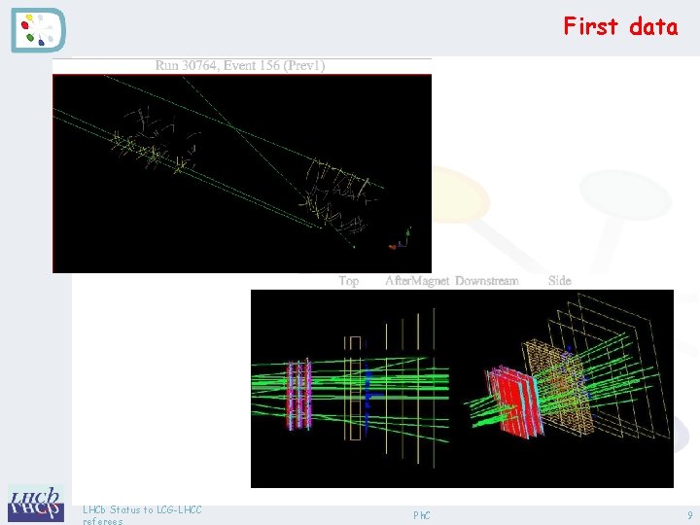
Task: Click the crossing green tracks in top display
Action: coord(232,127)
